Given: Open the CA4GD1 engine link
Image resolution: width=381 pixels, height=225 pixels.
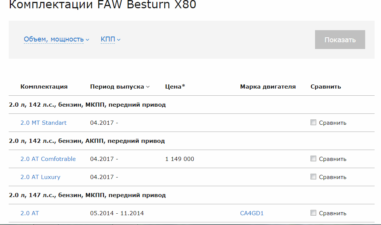Looking at the screenshot, I should pos(252,213).
